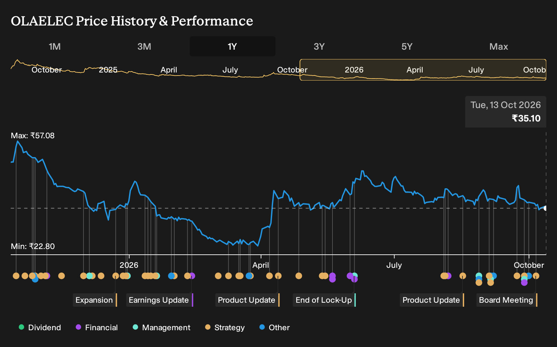Toggle the Dividend legend filter
This screenshot has width=557, height=347.
click(x=40, y=328)
